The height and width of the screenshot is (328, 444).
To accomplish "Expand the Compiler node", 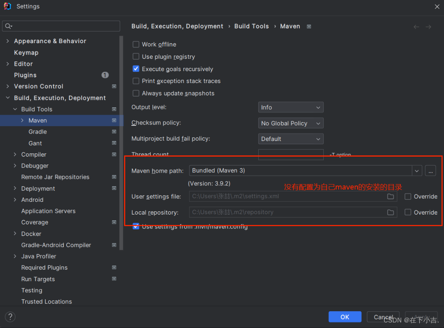I will [15, 154].
